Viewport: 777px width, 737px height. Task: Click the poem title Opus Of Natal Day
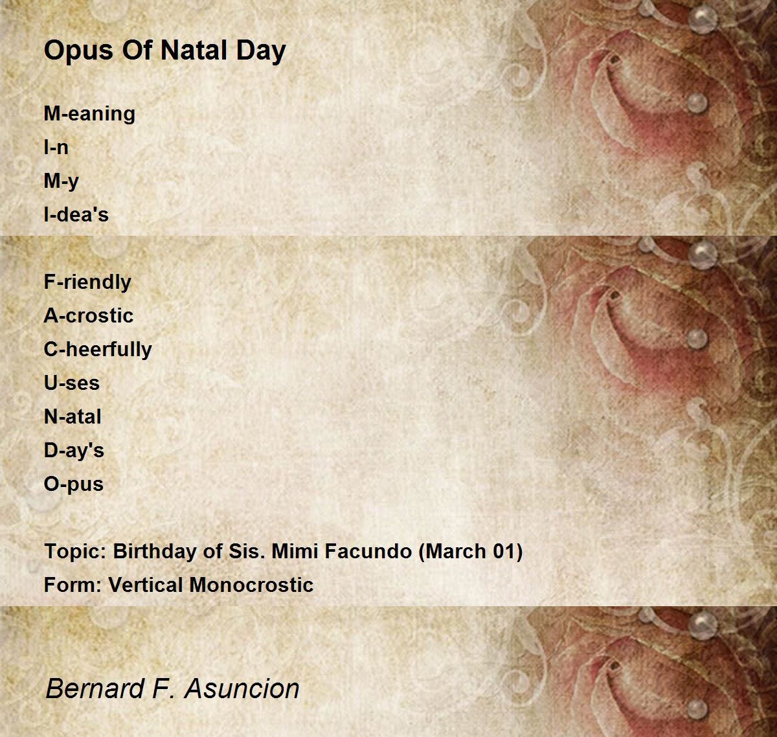tap(164, 51)
